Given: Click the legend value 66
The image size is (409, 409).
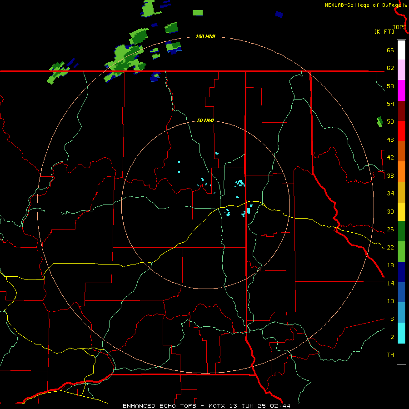Looking at the screenshot, I should point(390,50).
